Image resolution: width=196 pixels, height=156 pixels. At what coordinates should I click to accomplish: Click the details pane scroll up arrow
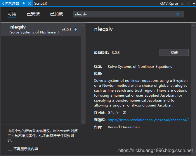[193, 25]
